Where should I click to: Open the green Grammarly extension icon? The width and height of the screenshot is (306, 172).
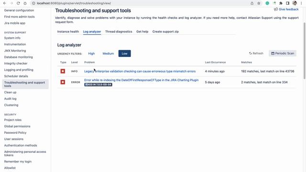pyautogui.click(x=267, y=3)
